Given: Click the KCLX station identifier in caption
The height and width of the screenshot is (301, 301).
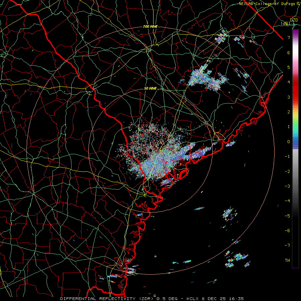Looking at the screenshot, I should pos(193,299).
